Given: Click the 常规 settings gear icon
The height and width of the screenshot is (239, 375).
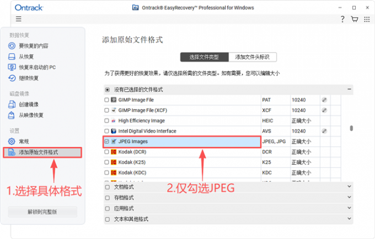Looking at the screenshot, I should 12,142.
